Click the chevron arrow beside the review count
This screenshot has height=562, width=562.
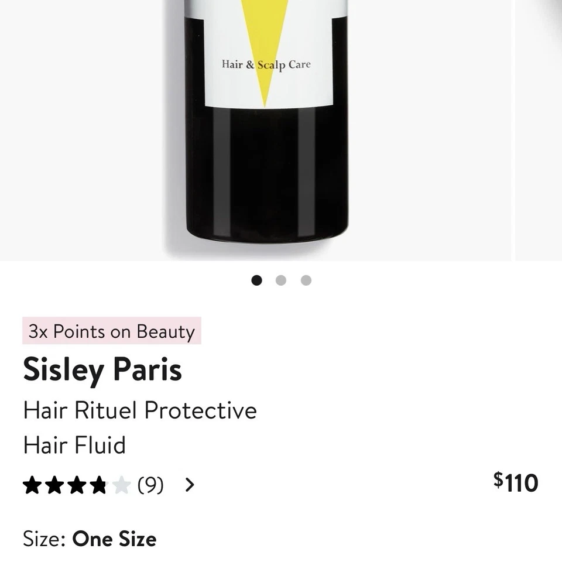pos(189,485)
